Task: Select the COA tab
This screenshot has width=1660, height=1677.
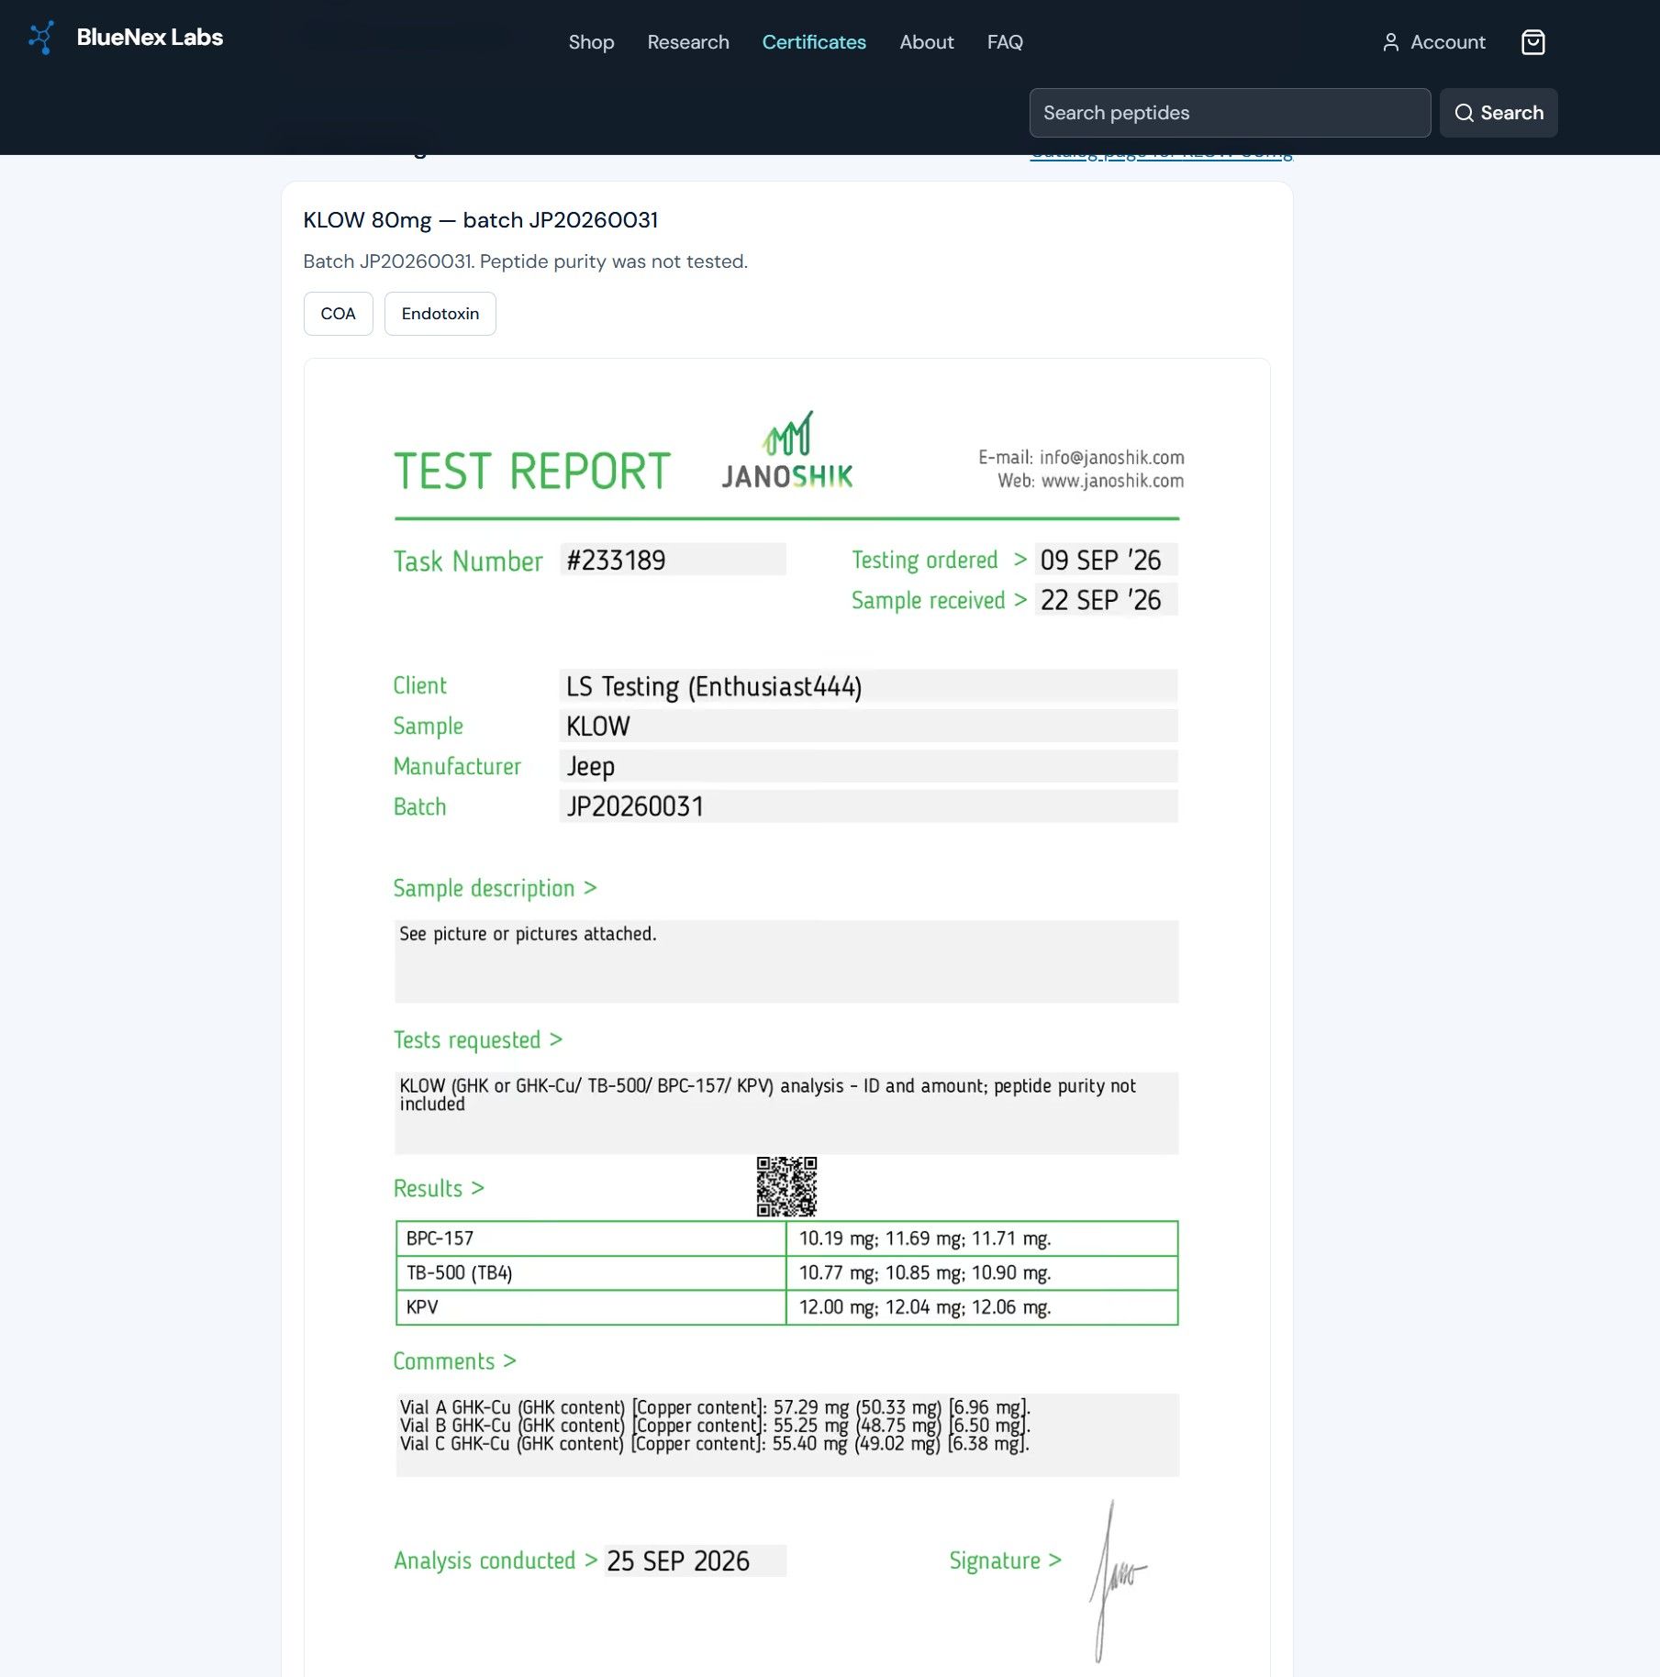Action: 338,314
